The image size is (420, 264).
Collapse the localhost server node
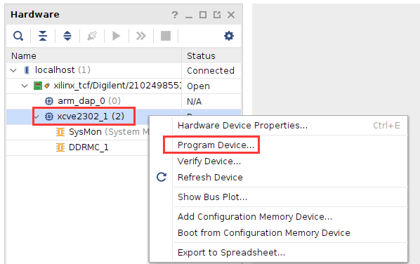pos(13,70)
